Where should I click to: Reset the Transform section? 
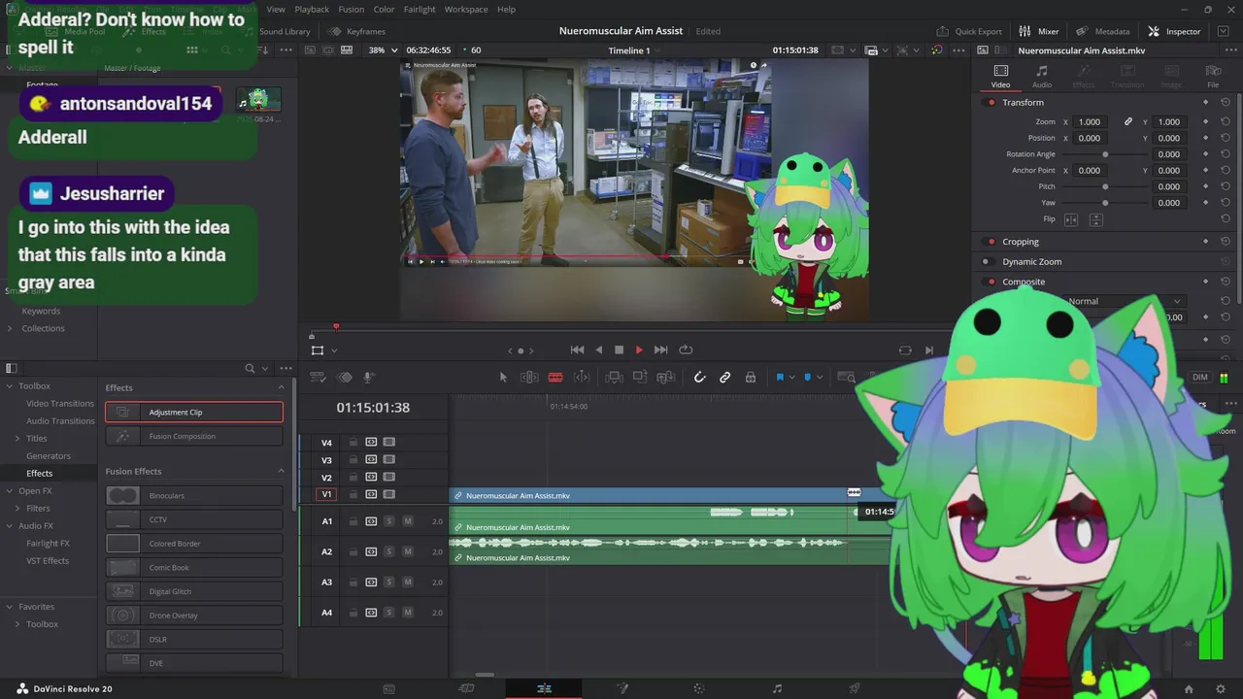1226,102
